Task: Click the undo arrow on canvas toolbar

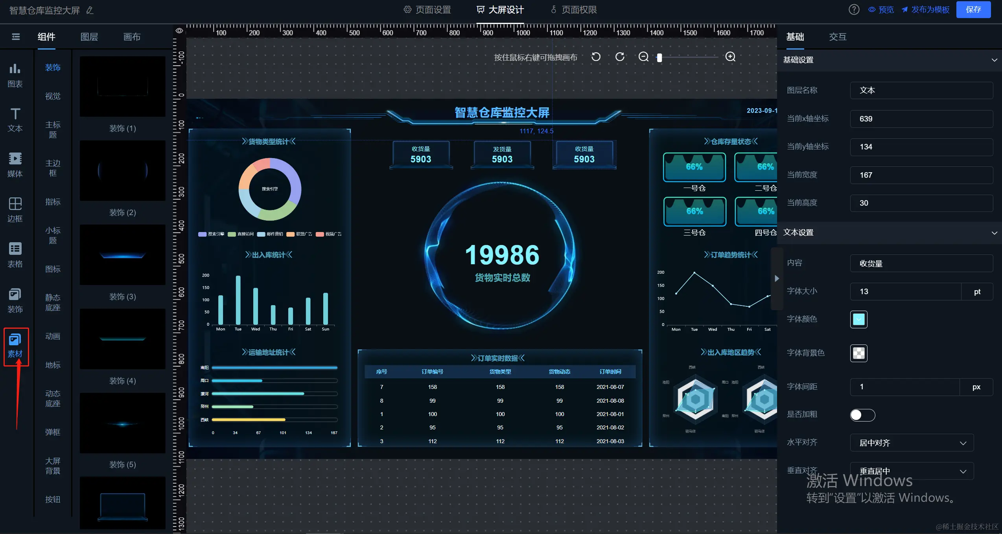Action: coord(596,57)
